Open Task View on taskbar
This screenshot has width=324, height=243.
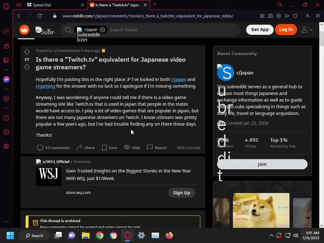(x=58, y=235)
